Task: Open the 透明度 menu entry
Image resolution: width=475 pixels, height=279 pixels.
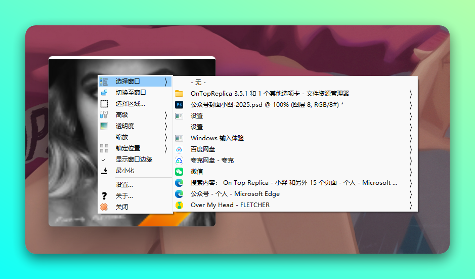Action: (x=135, y=126)
